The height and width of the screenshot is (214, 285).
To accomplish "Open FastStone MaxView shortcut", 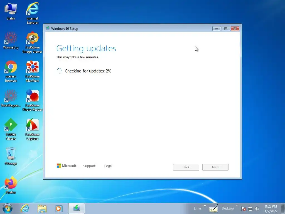I will [32, 71].
